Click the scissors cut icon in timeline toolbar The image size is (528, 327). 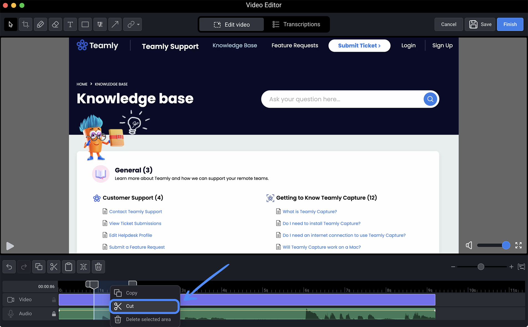coord(54,267)
